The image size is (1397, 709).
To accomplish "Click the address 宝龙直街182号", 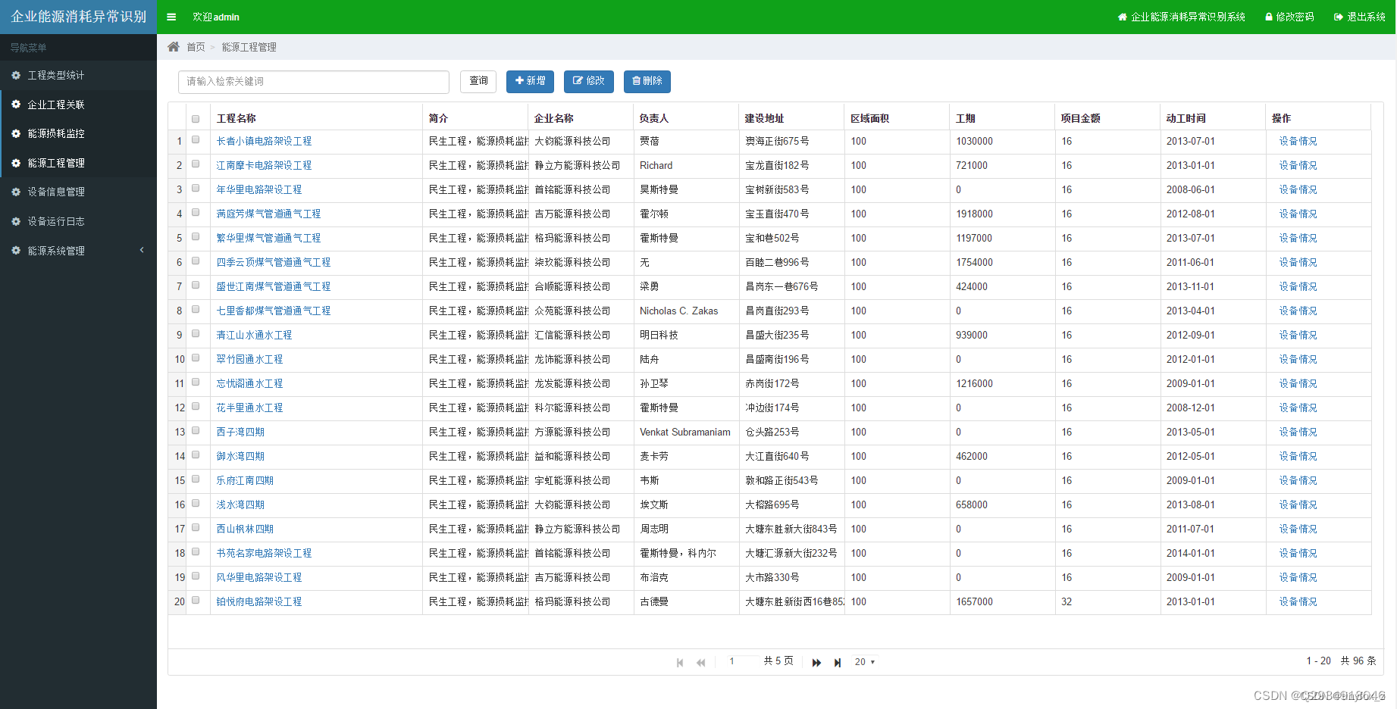I will [777, 165].
